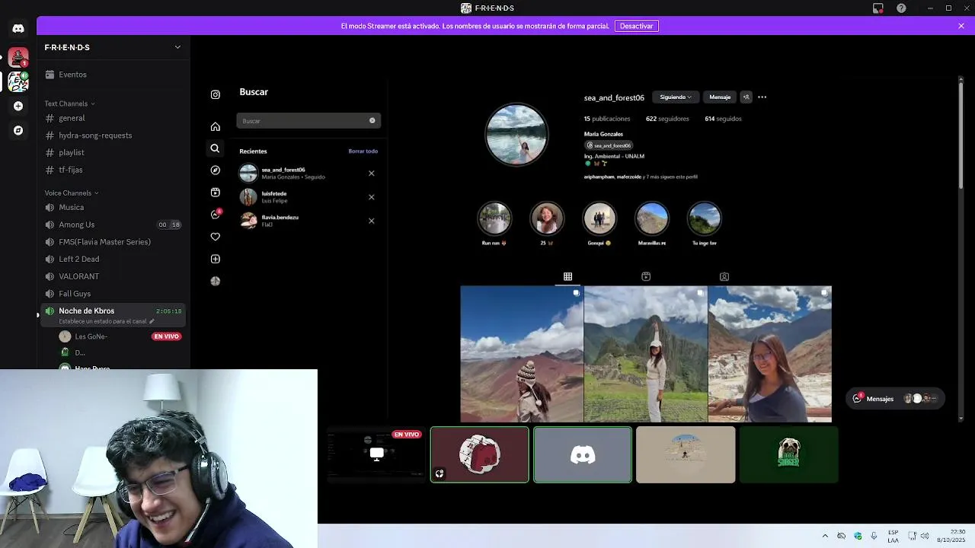Screen dimensions: 975x548
Task: Switch to the profile Reels tab
Action: click(x=646, y=276)
